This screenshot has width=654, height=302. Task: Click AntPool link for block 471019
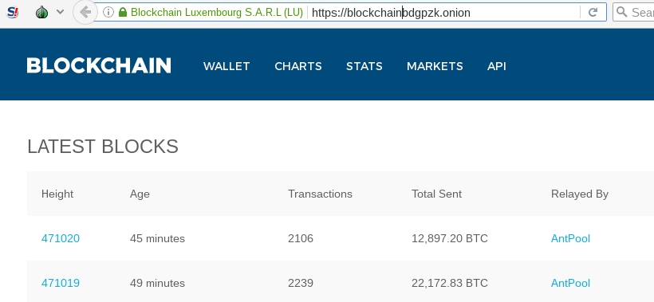[570, 283]
